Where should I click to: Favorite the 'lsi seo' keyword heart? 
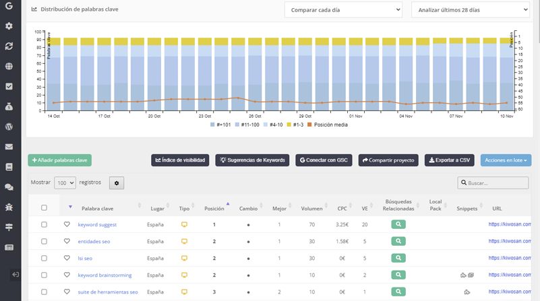coord(67,258)
